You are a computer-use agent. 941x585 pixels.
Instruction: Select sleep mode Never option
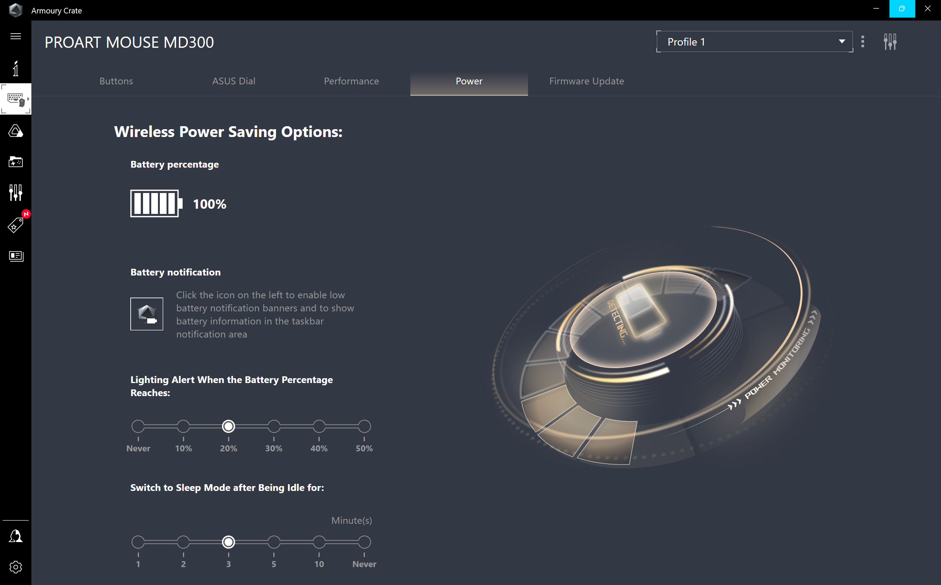[364, 542]
